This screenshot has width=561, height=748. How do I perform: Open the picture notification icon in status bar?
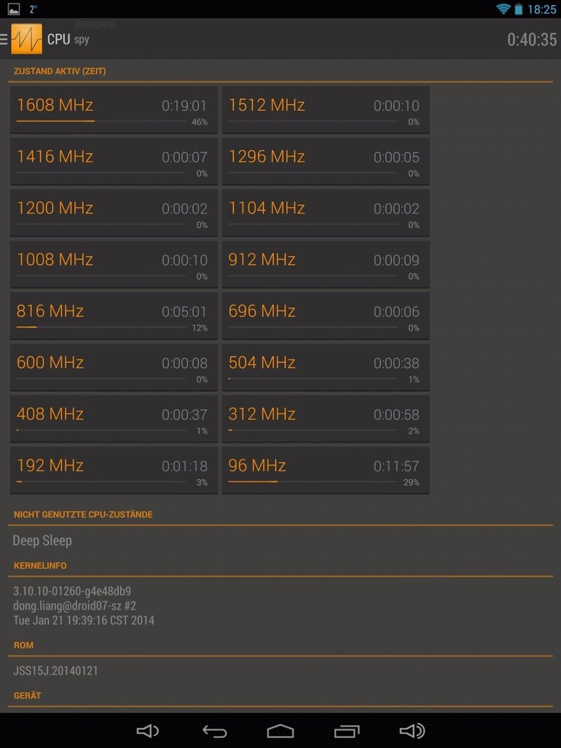[14, 8]
